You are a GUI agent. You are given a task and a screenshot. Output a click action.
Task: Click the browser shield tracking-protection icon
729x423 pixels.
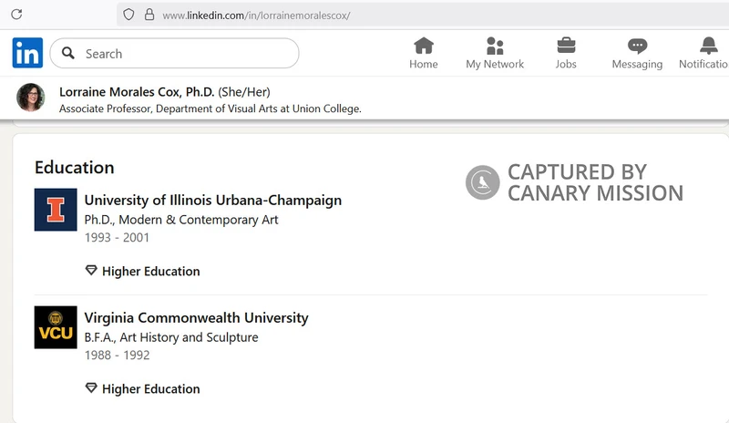point(128,15)
